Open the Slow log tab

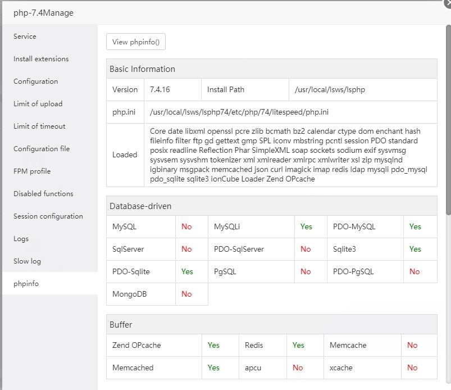28,261
